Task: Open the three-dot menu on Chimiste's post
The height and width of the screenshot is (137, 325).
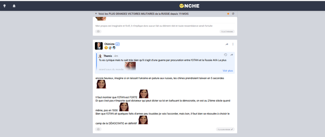Action: click(233, 44)
